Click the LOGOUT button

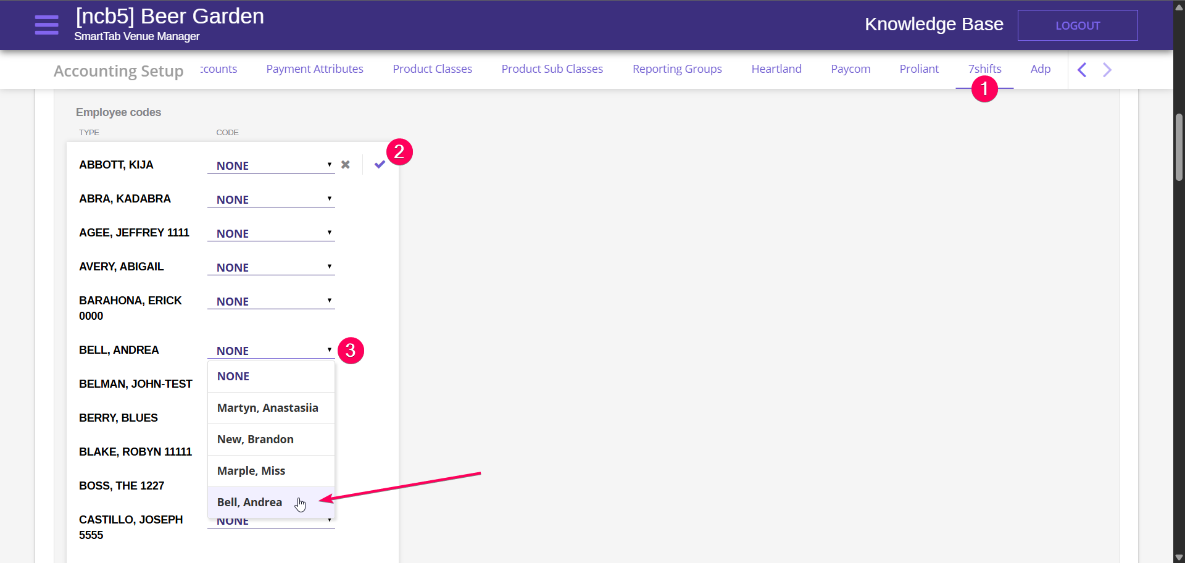[x=1077, y=25]
